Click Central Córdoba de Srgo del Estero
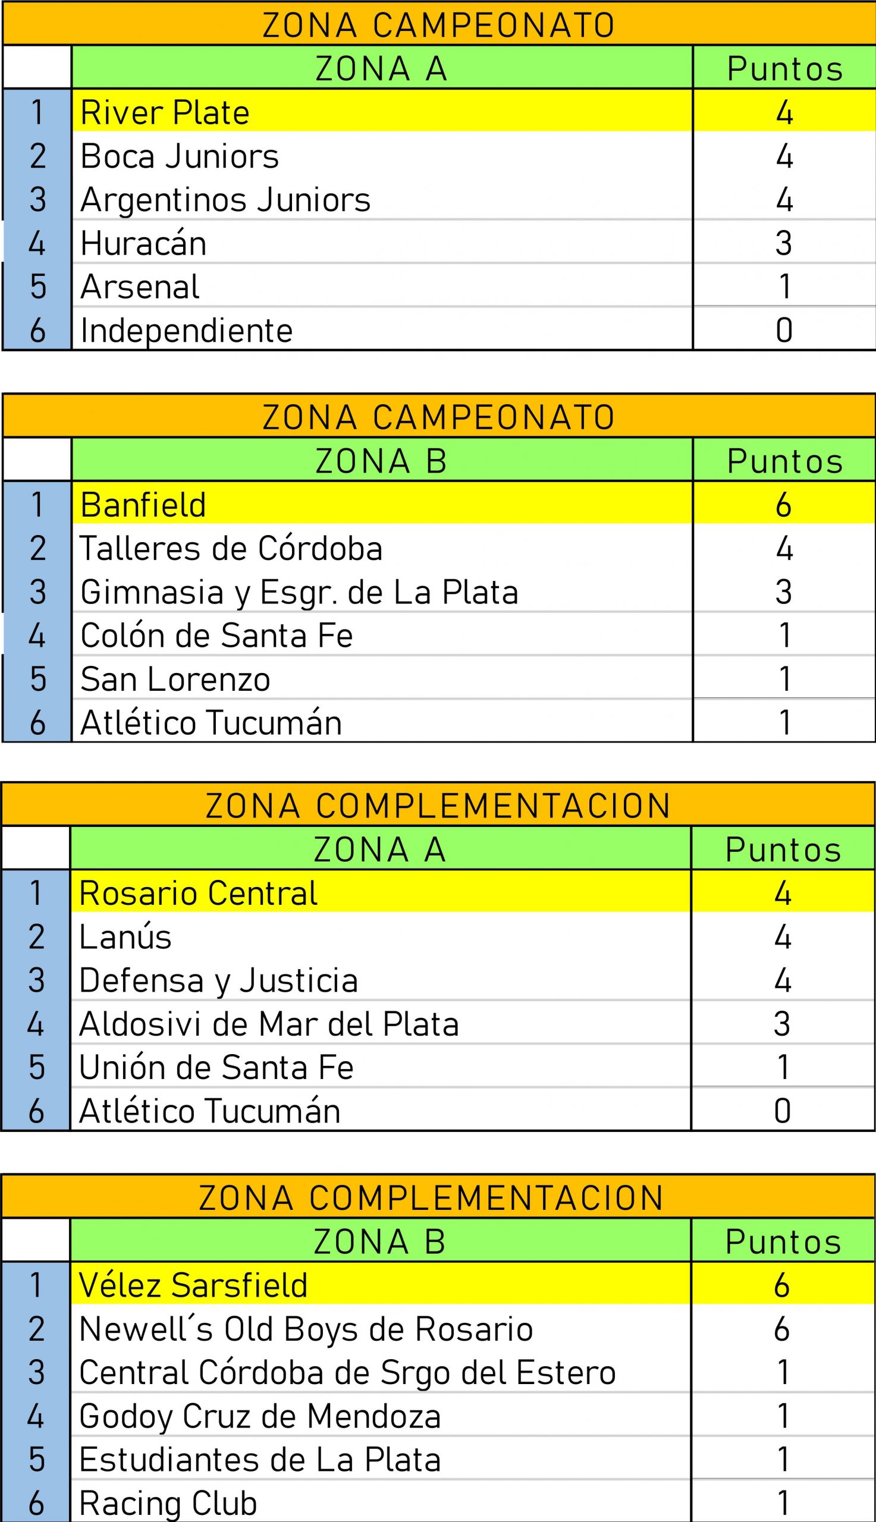Screen dimensions: 876x1522 (347, 1372)
